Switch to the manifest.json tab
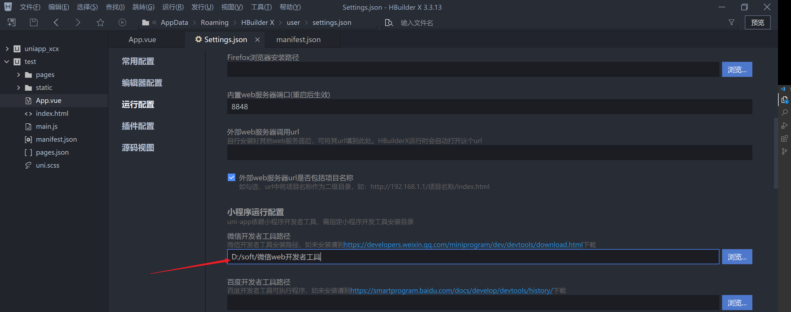This screenshot has width=791, height=312. (x=299, y=40)
